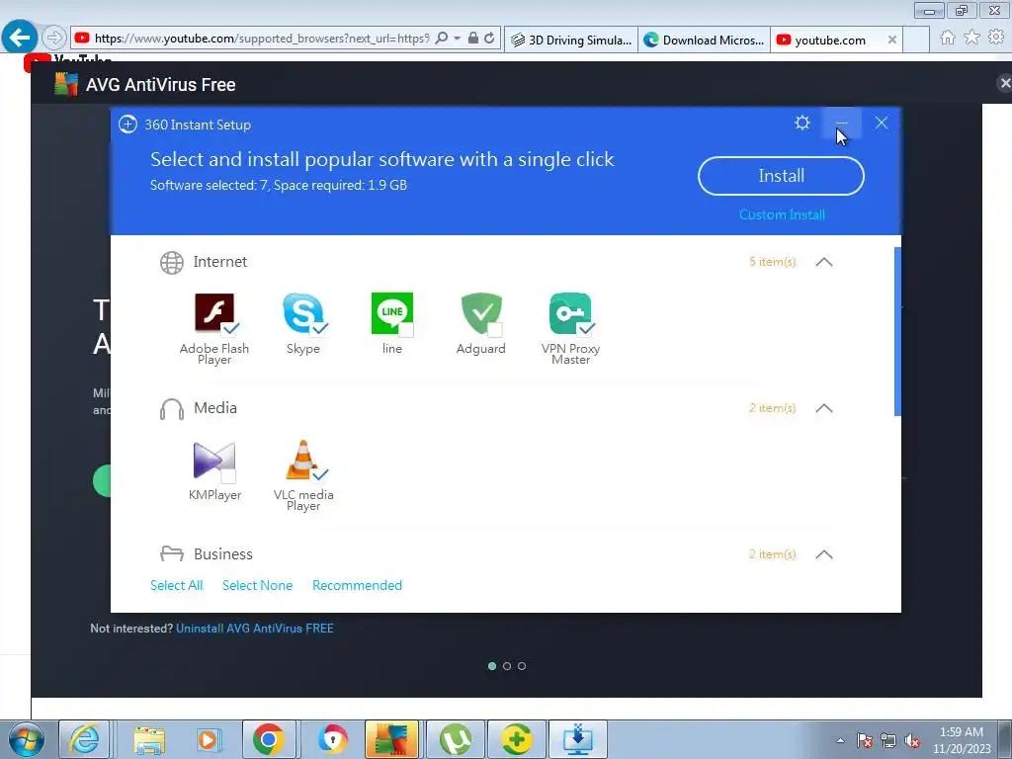The height and width of the screenshot is (759, 1012).
Task: Collapse the Business category
Action: (824, 554)
